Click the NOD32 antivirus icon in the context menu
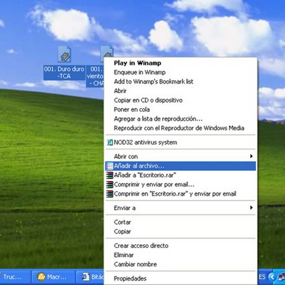285x285 pixels. click(110, 142)
